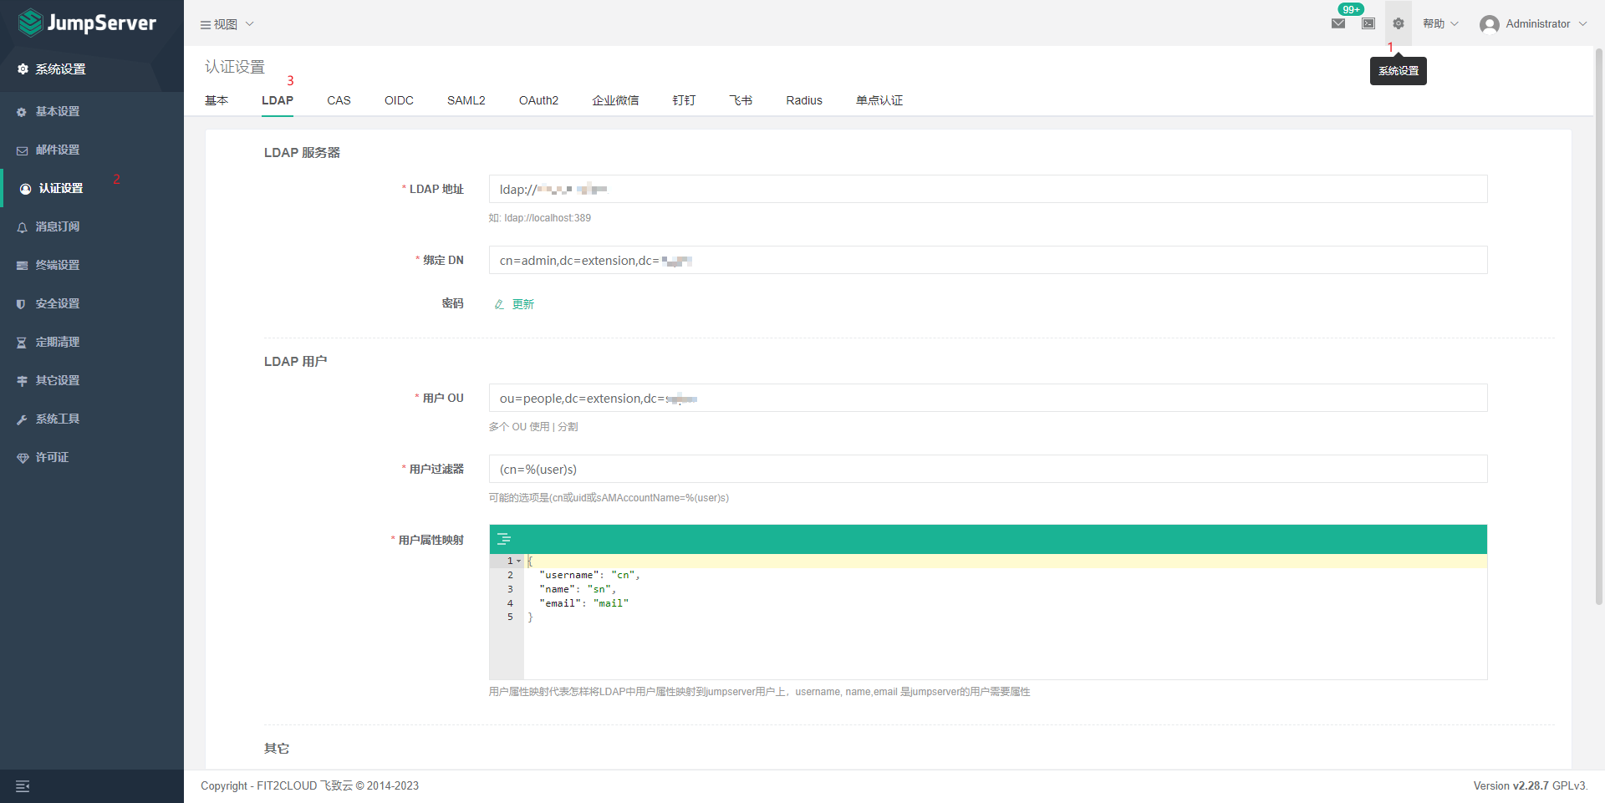
Task: Click the shield icon beside 安全设置
Action: 22,304
